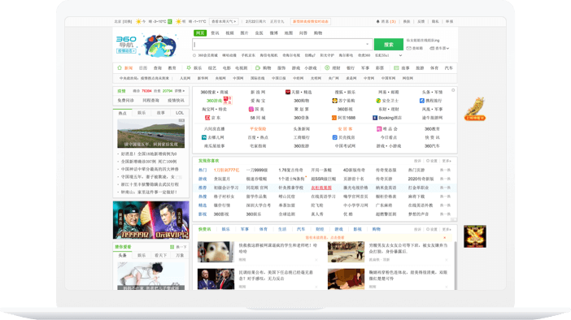Click the settings icon in 快资讯 header
The image size is (571, 320).
tap(428, 230)
